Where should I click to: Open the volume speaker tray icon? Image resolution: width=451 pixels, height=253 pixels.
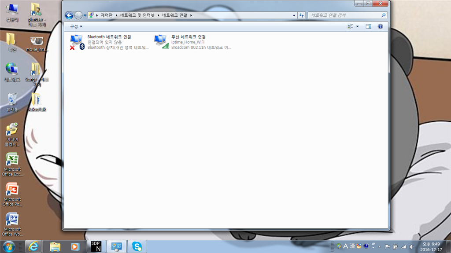pos(412,247)
